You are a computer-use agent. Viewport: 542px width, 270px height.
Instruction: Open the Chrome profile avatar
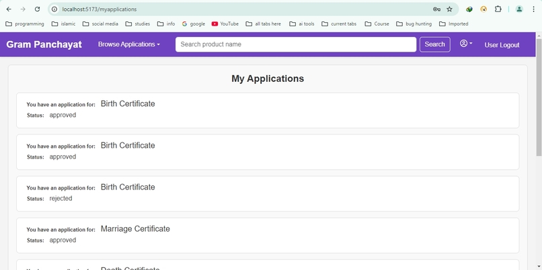point(519,9)
